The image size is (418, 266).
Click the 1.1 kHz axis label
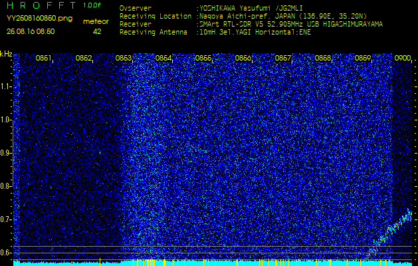[5, 86]
